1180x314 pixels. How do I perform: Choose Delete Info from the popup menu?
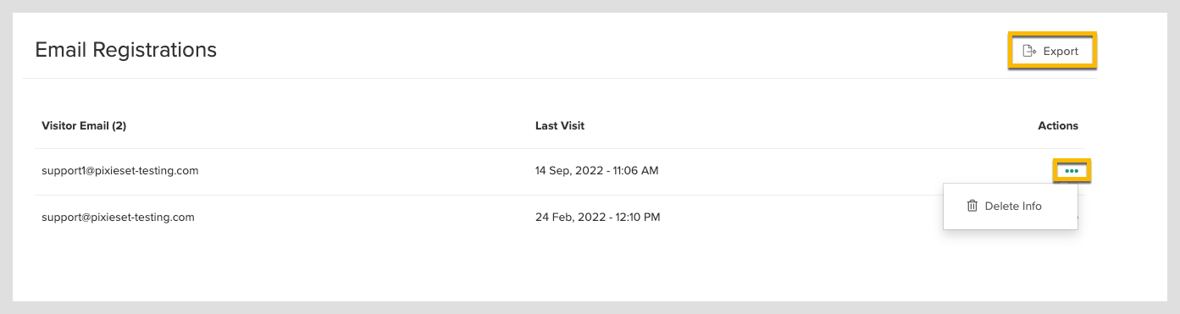(x=1010, y=206)
